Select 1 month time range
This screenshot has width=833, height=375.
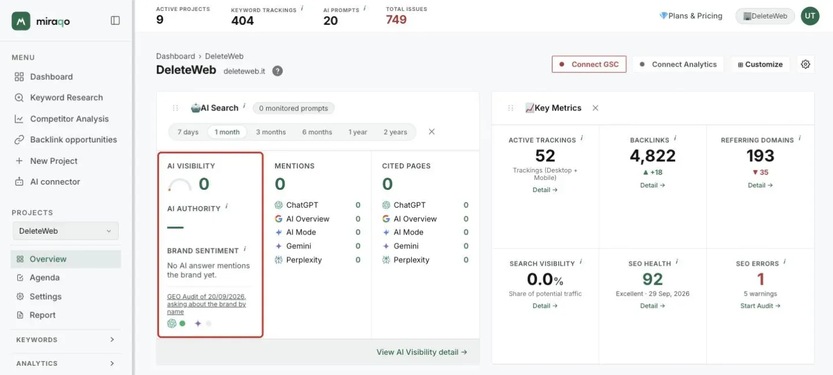coord(227,132)
